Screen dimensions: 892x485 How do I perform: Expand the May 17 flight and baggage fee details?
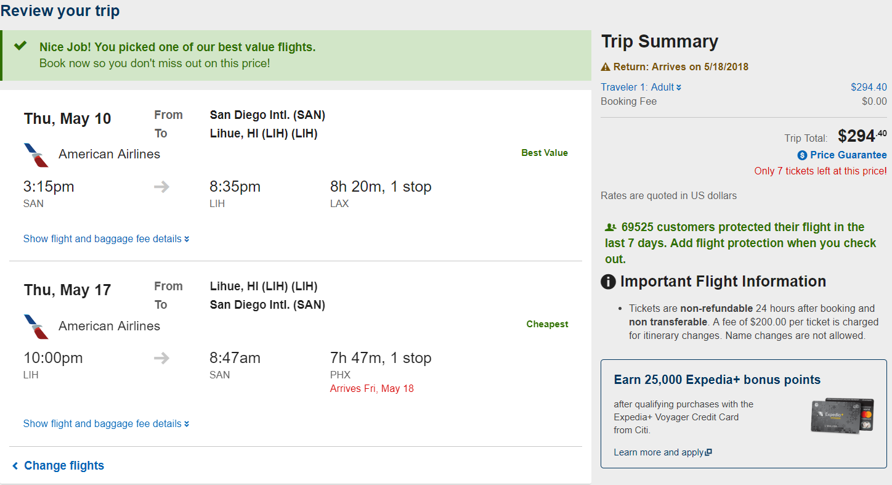[x=106, y=424]
